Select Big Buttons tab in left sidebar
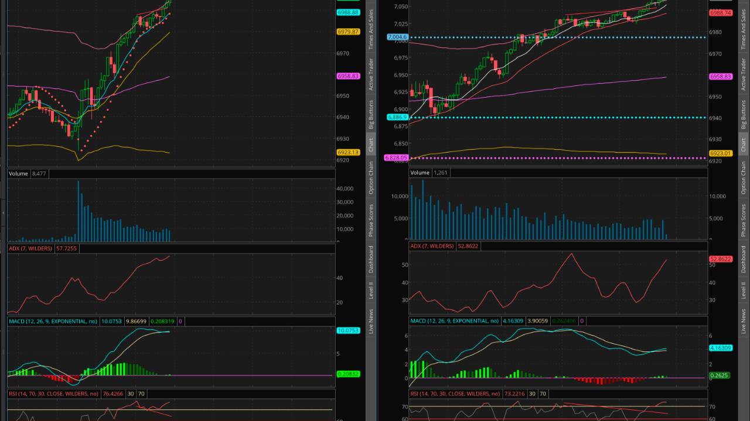 click(x=371, y=115)
